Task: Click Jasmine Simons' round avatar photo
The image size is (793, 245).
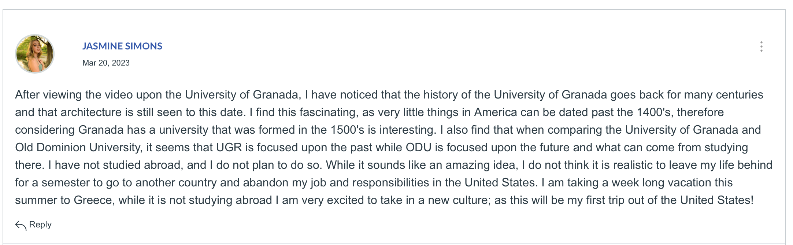Action: pyautogui.click(x=35, y=54)
